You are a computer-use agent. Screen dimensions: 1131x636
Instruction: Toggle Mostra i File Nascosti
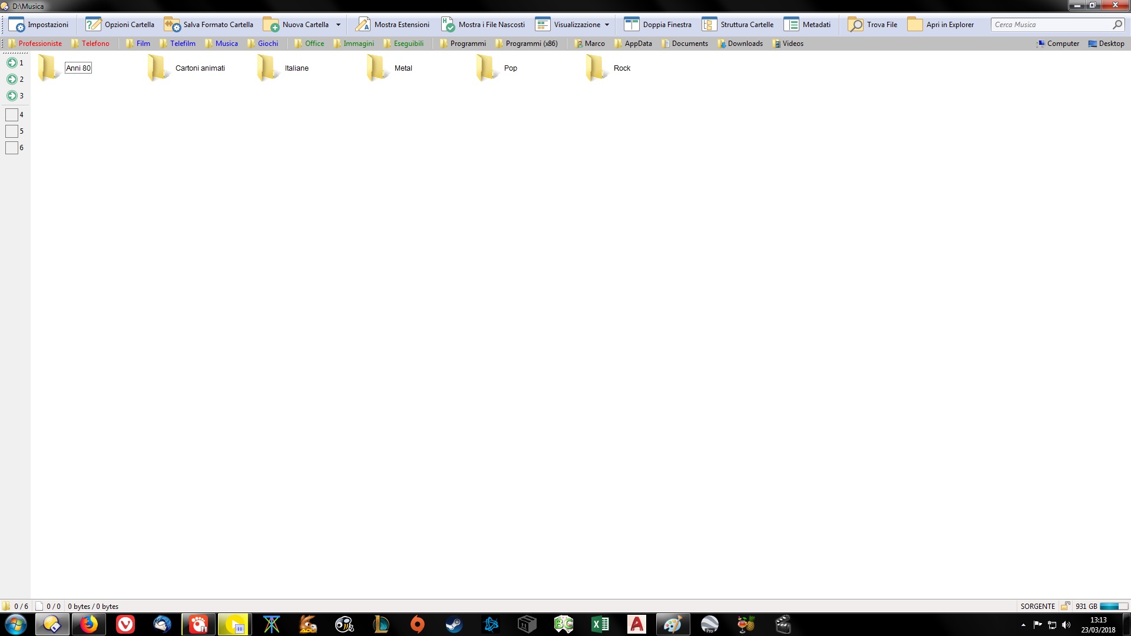click(x=483, y=25)
